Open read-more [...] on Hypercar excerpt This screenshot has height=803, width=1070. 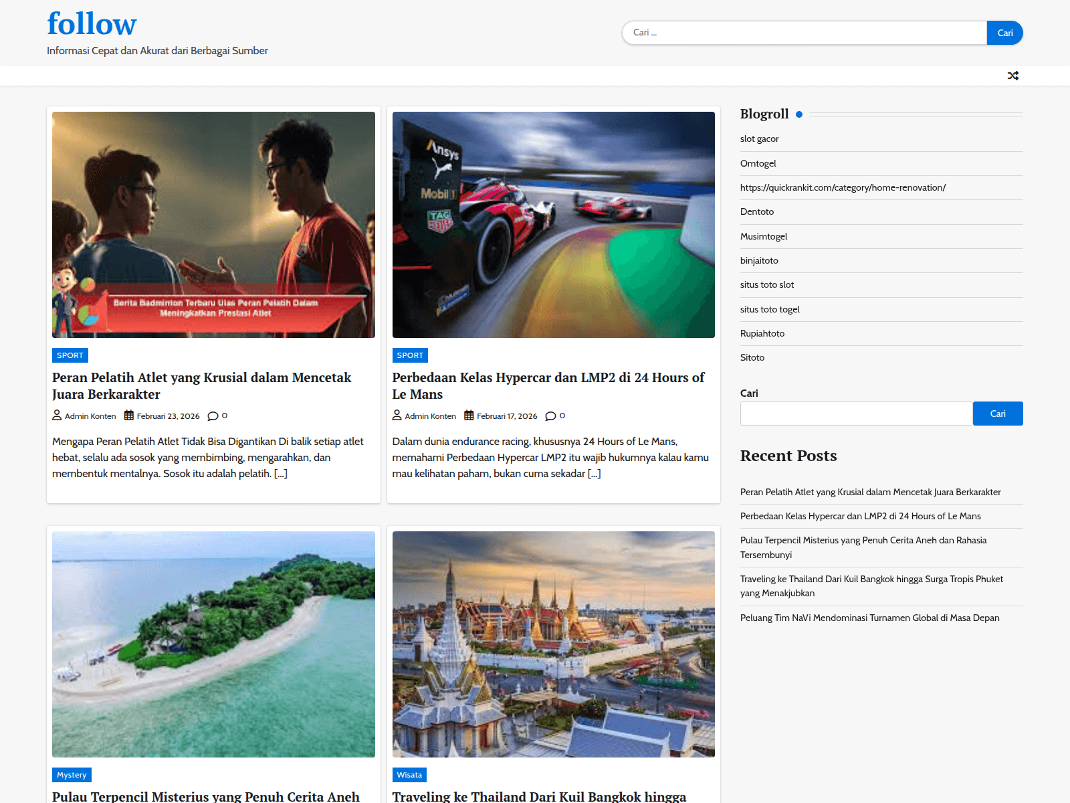tap(594, 474)
